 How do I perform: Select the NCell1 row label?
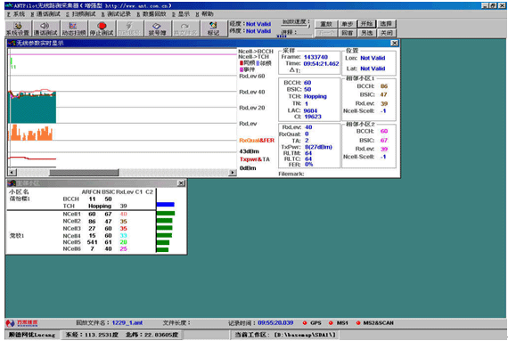[71, 214]
